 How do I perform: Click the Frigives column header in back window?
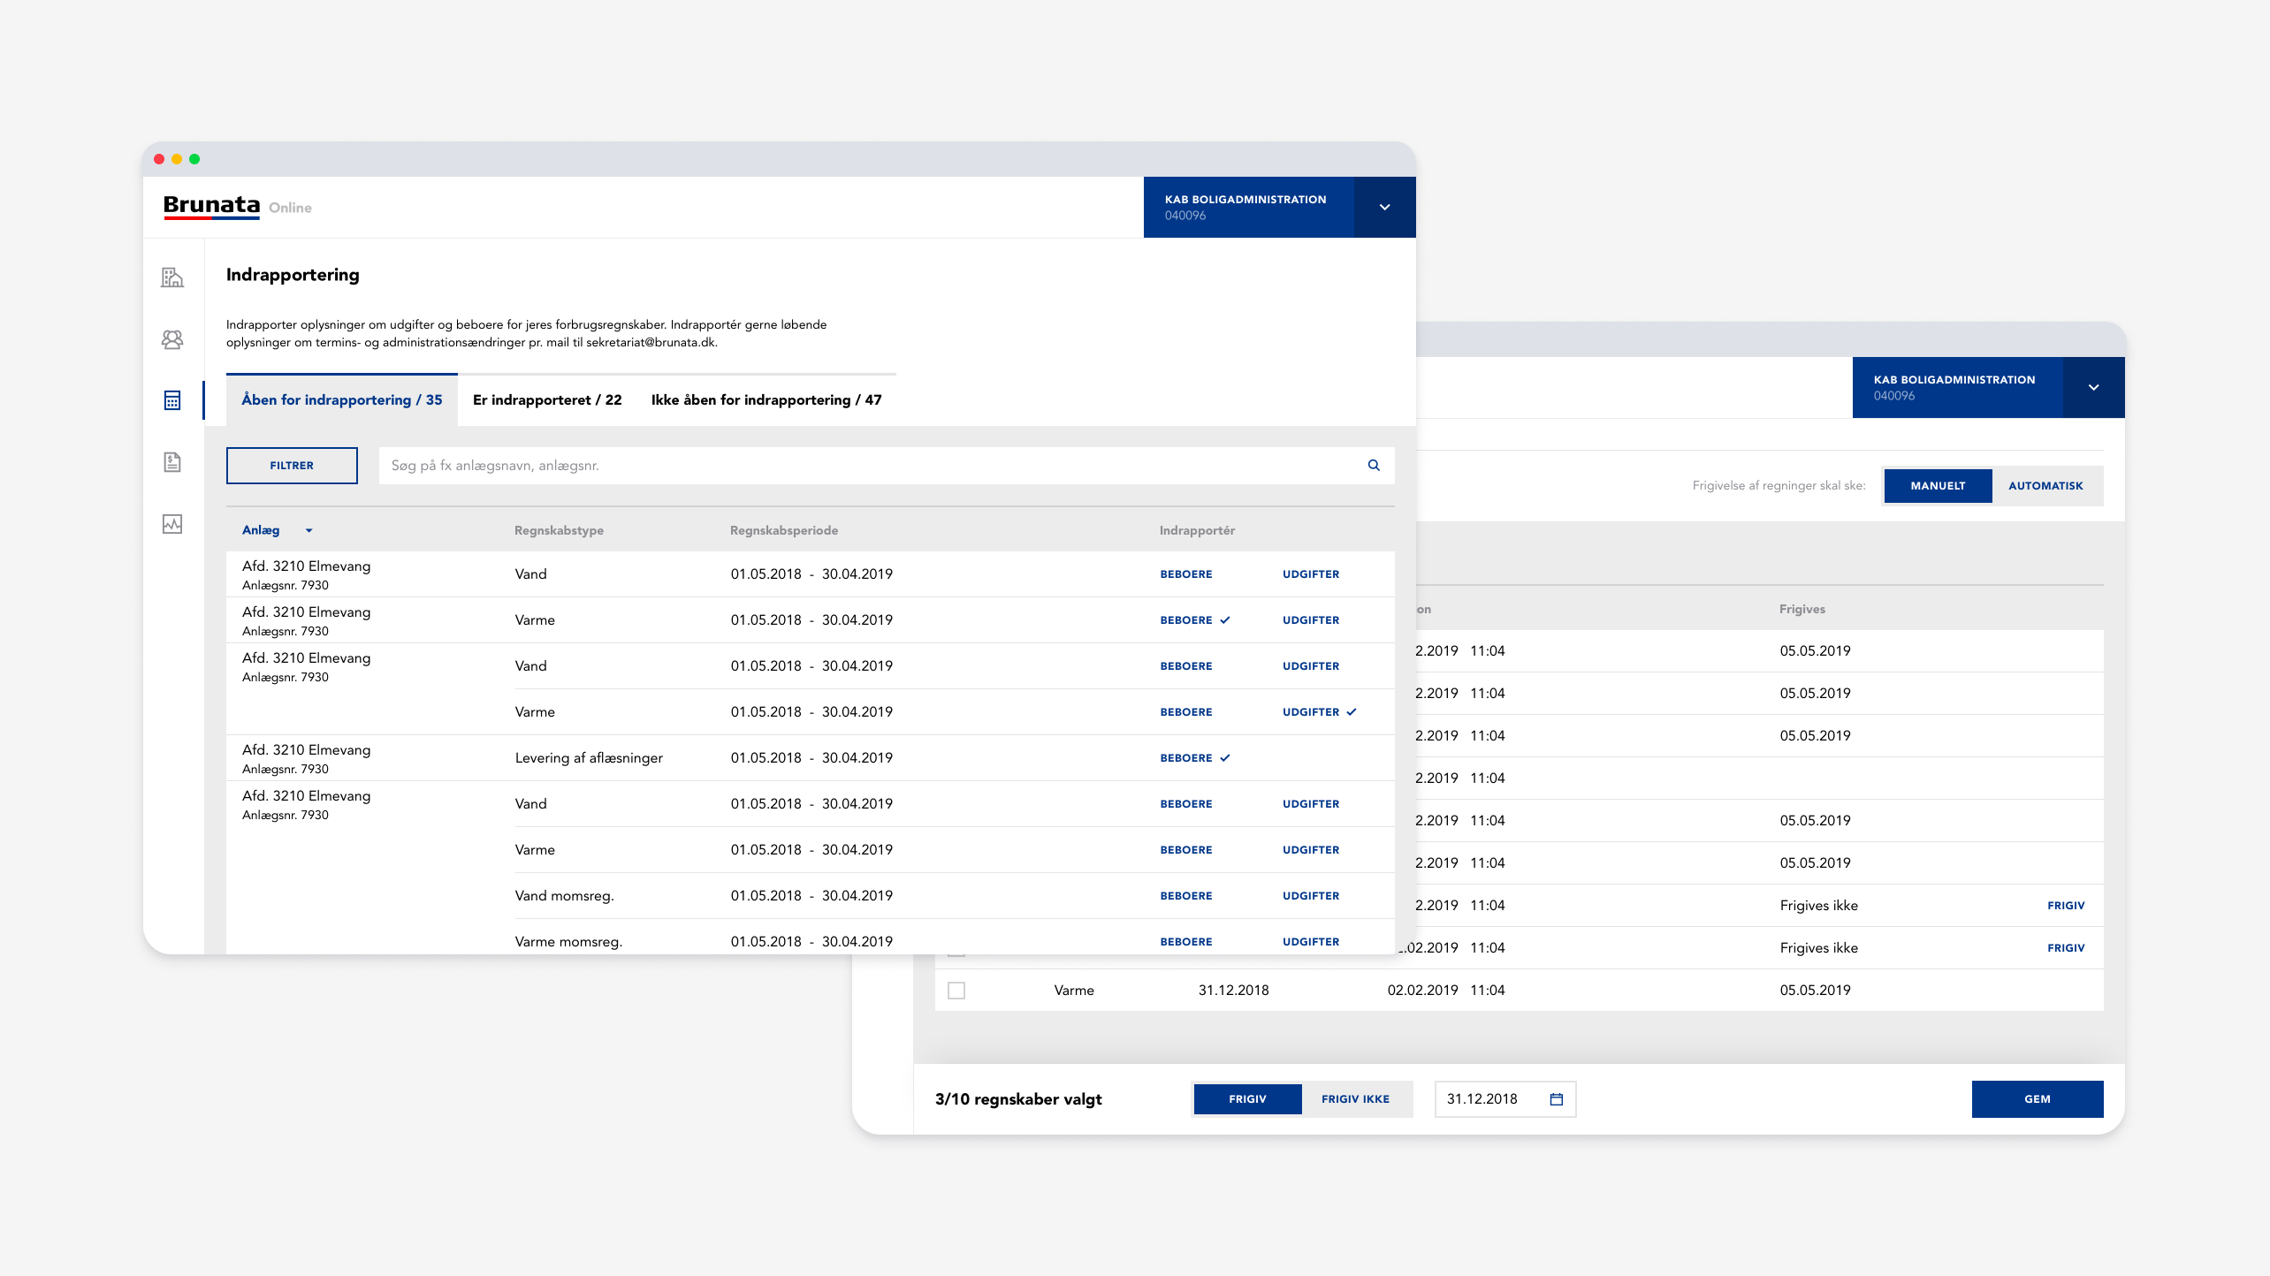click(1802, 610)
